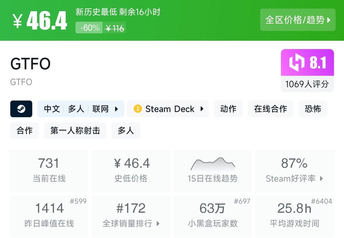Tap the 合作 tag
Screen dimensions: 344x238
24,131
